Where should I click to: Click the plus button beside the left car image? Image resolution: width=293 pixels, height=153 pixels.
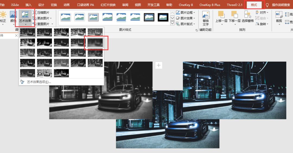coord(159,65)
